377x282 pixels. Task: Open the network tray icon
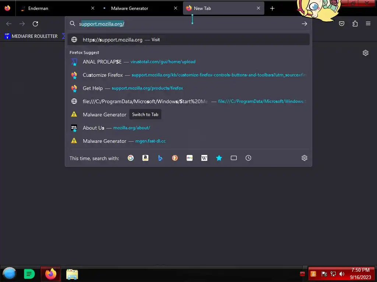tap(333, 274)
